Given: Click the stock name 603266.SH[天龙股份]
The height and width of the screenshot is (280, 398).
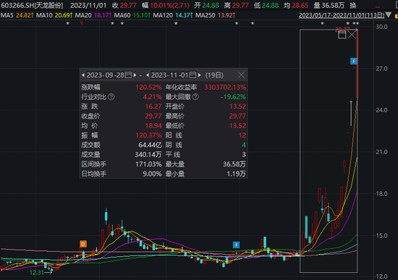Looking at the screenshot, I should (x=32, y=5).
